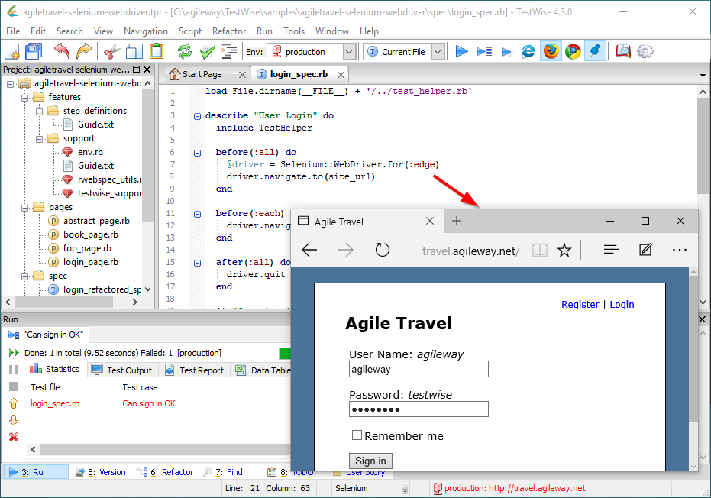This screenshot has height=498, width=711.
Task: Select the Firefox browser icon in toolbar
Action: [551, 51]
